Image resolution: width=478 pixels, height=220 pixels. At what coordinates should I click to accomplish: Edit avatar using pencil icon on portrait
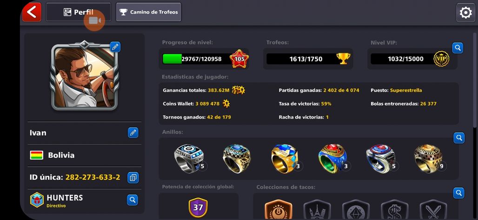[115, 47]
